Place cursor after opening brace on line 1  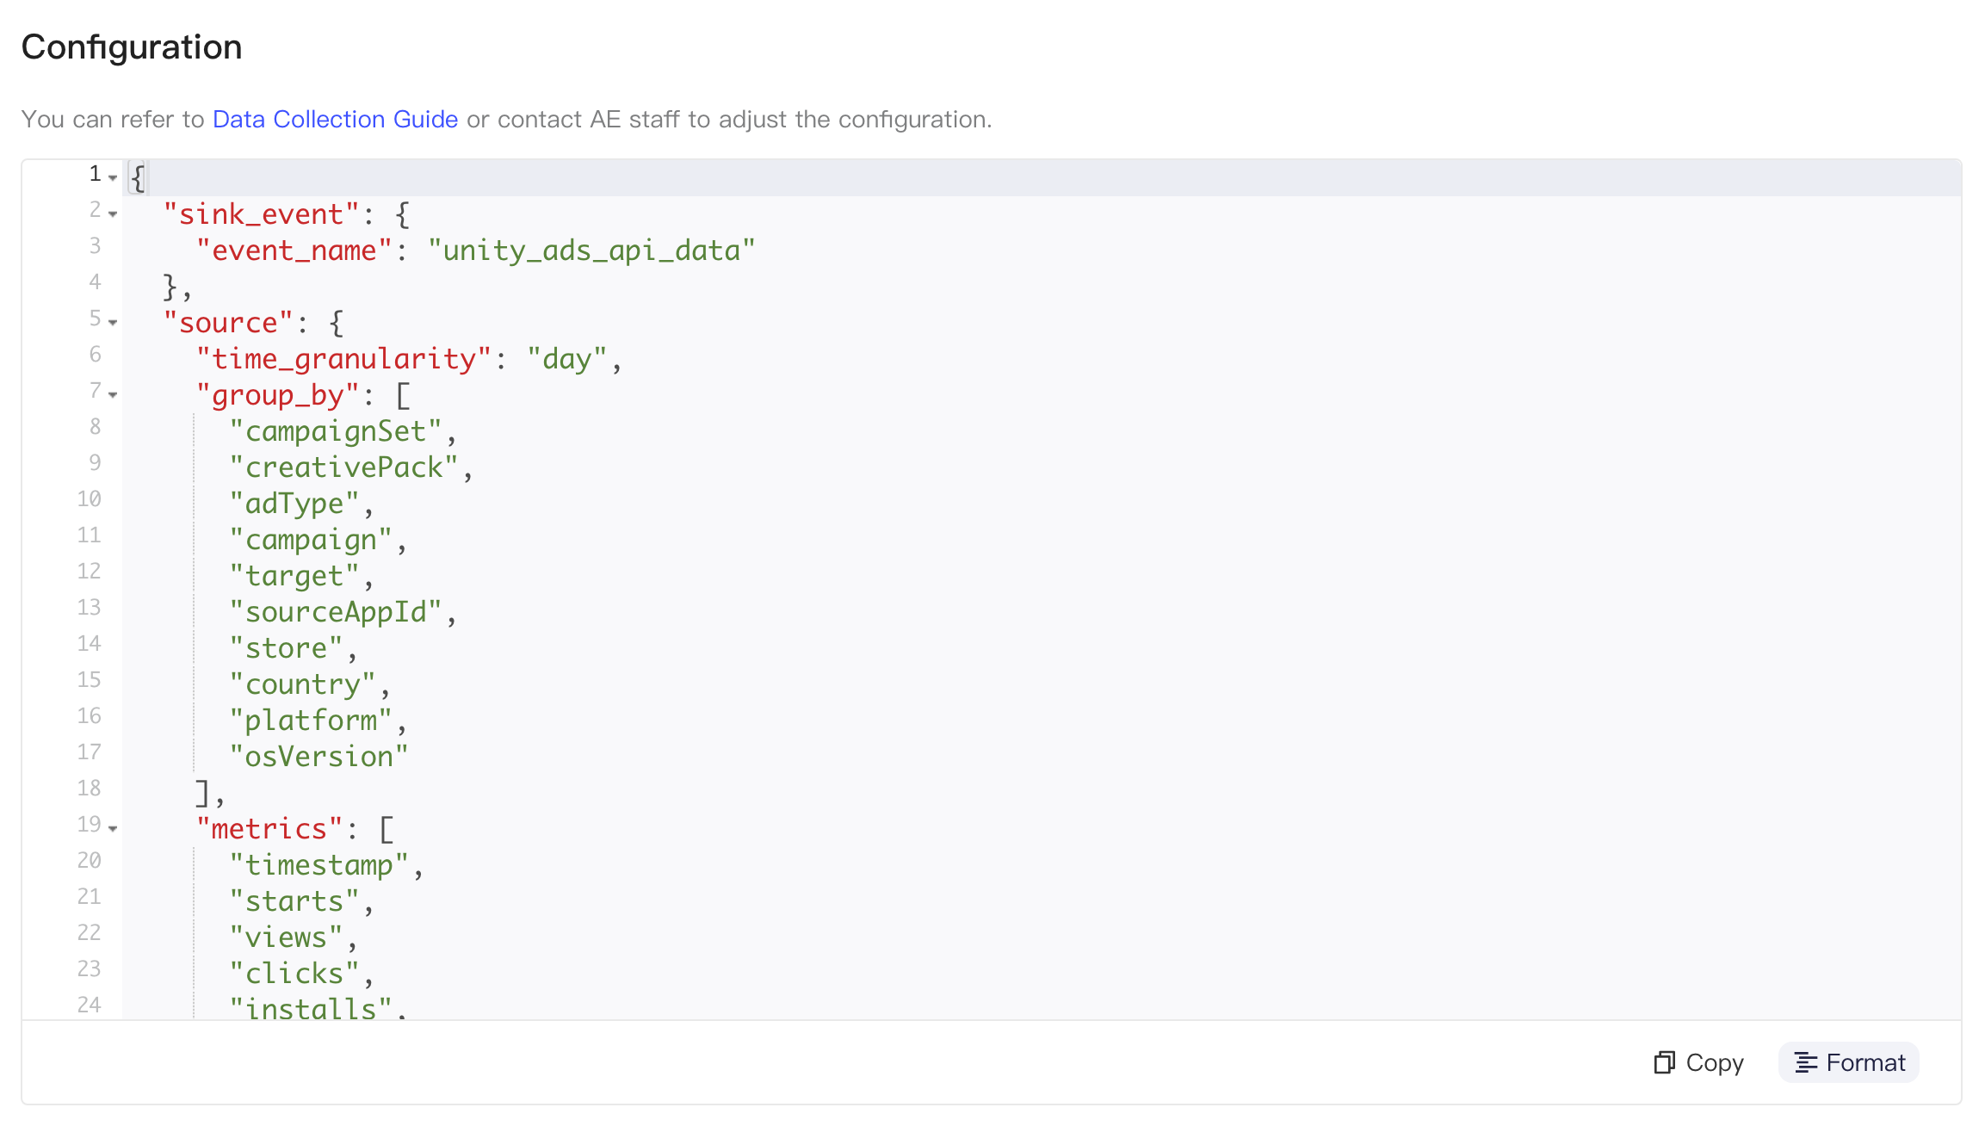point(146,178)
